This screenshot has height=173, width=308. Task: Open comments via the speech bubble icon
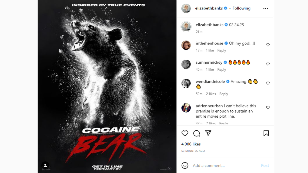pyautogui.click(x=196, y=133)
